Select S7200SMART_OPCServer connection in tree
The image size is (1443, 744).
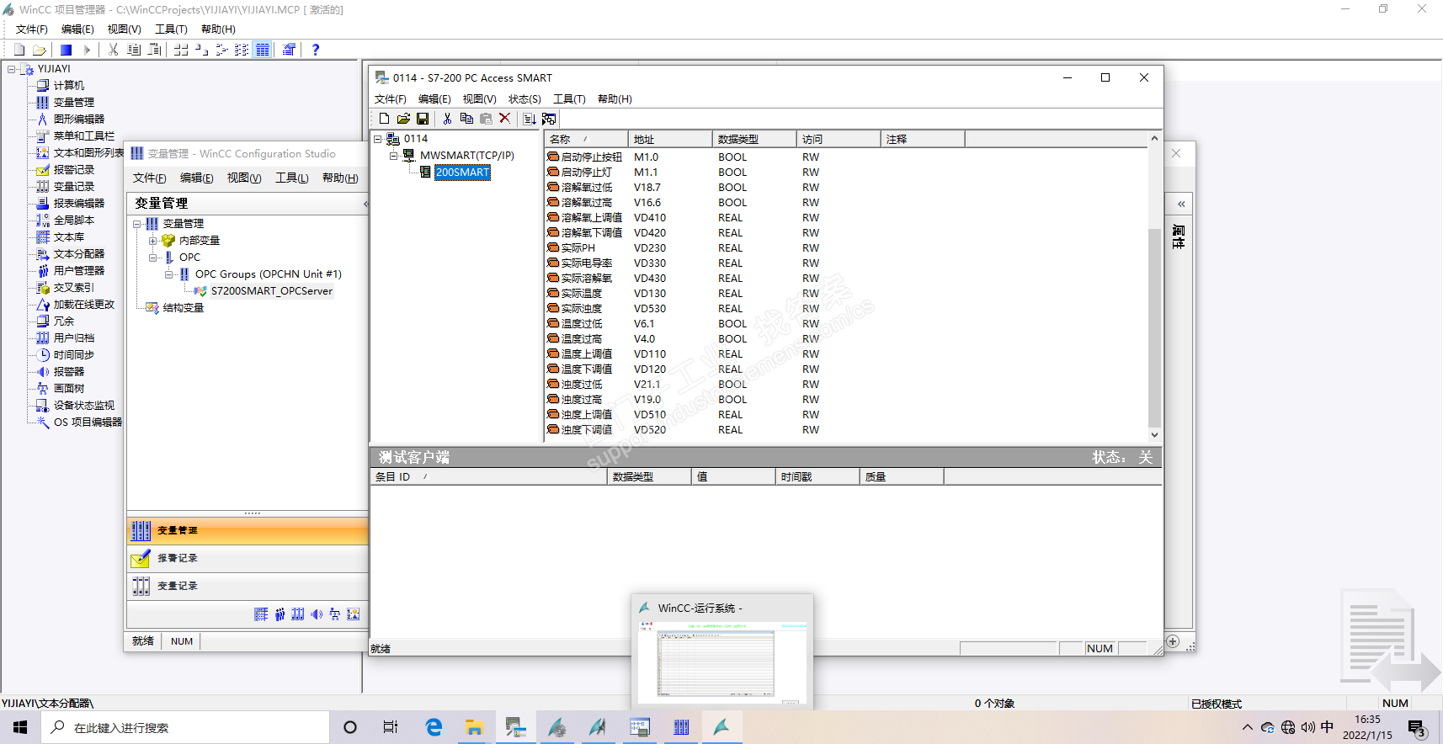click(272, 291)
